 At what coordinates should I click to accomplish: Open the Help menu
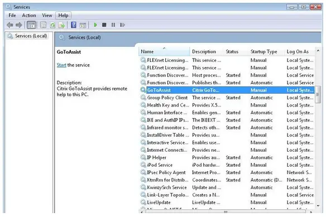coord(63,16)
